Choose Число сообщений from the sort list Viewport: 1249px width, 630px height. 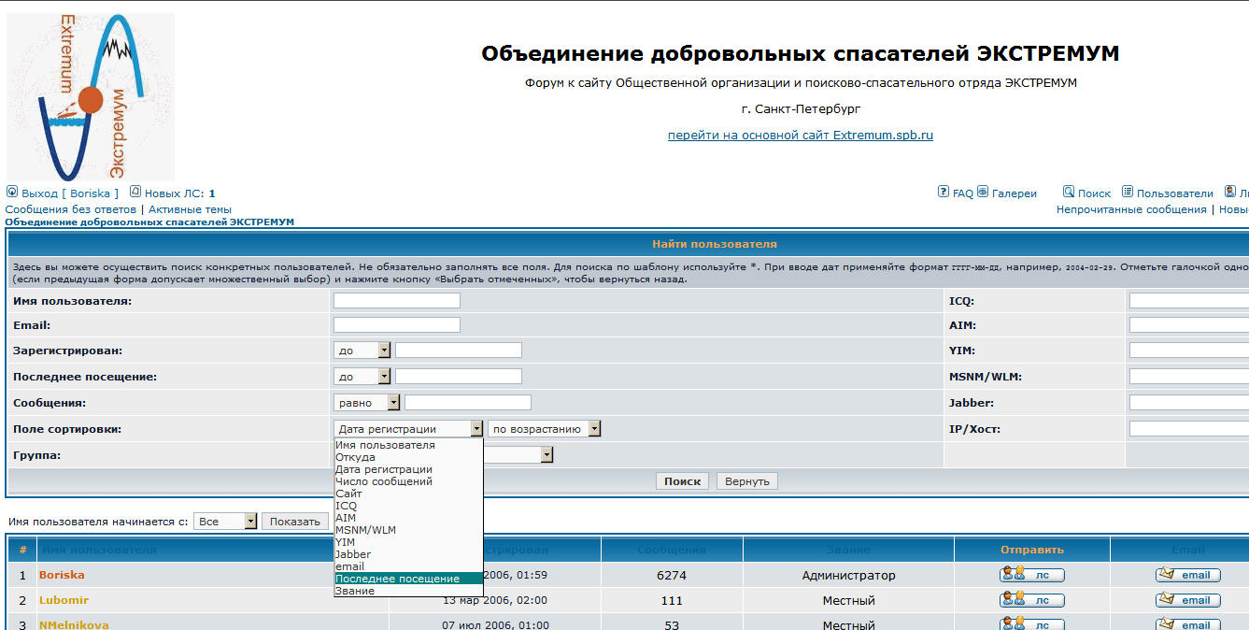[x=384, y=481]
